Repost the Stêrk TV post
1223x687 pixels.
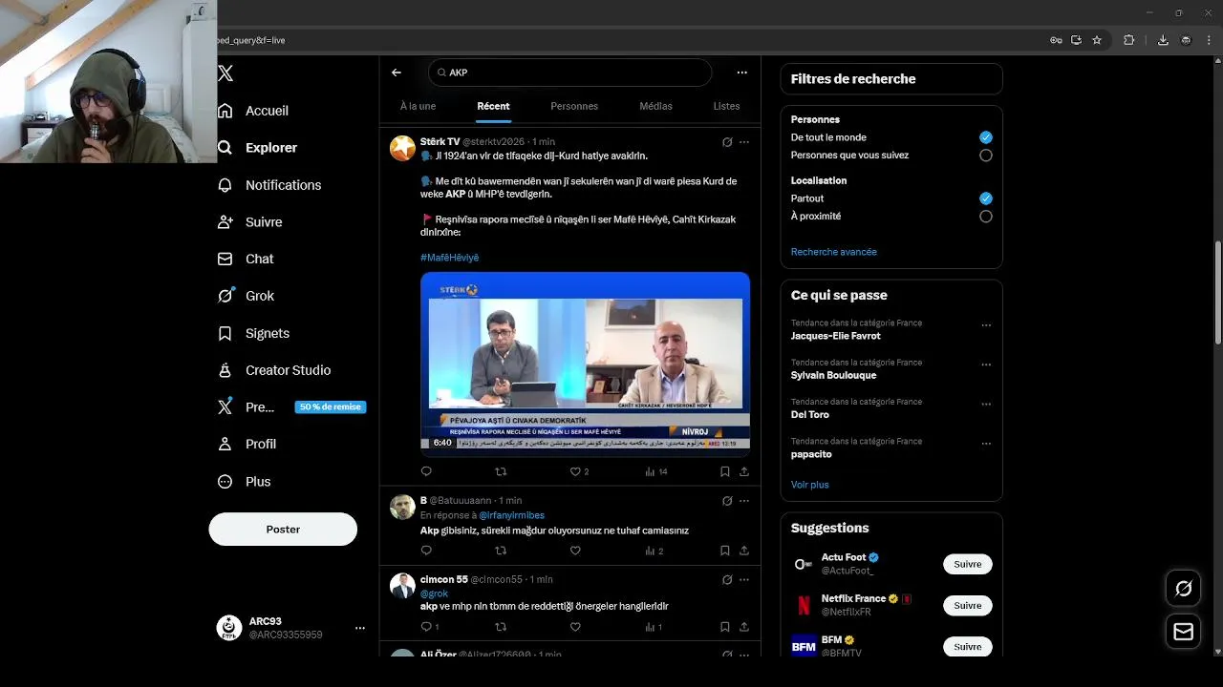tap(501, 471)
